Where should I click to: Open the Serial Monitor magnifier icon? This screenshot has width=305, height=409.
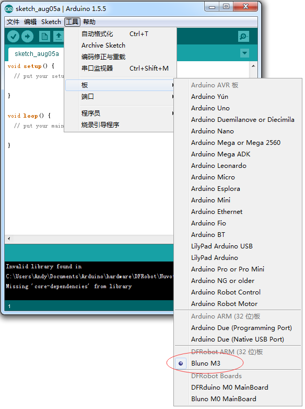(x=243, y=37)
